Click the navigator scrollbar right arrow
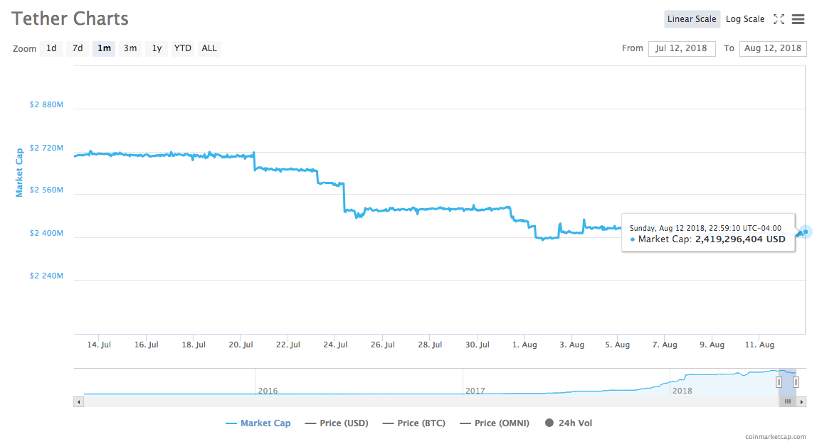 802,401
